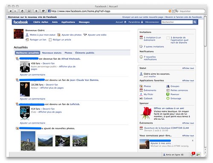This screenshot has width=213, height=163.
Task: Reload the page with the refresh button
Action: click(x=22, y=11)
